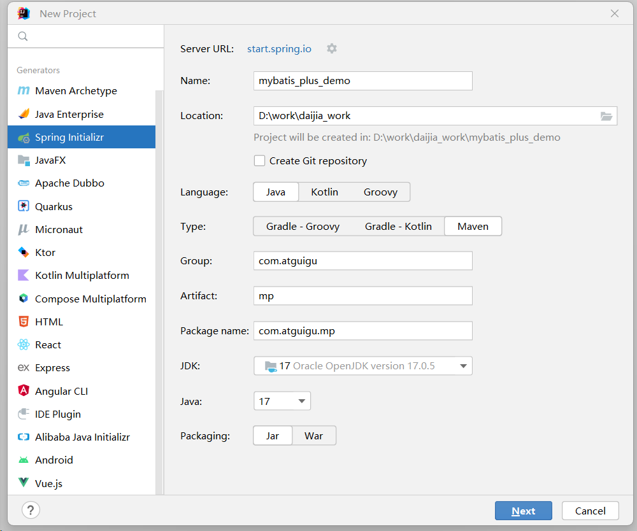Viewport: 637px width, 531px height.
Task: Click the Group input field
Action: (x=363, y=260)
